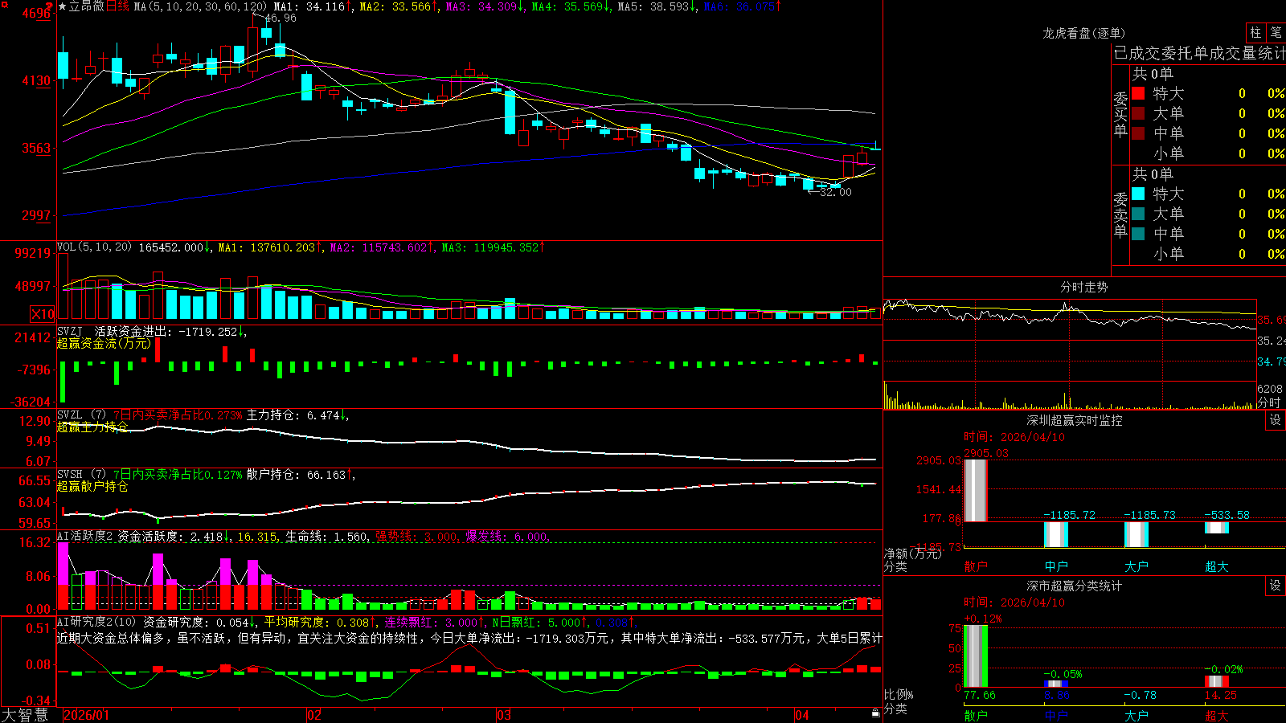Jump to month 03 on time axis
Screen dimensions: 1286x723
[504, 715]
